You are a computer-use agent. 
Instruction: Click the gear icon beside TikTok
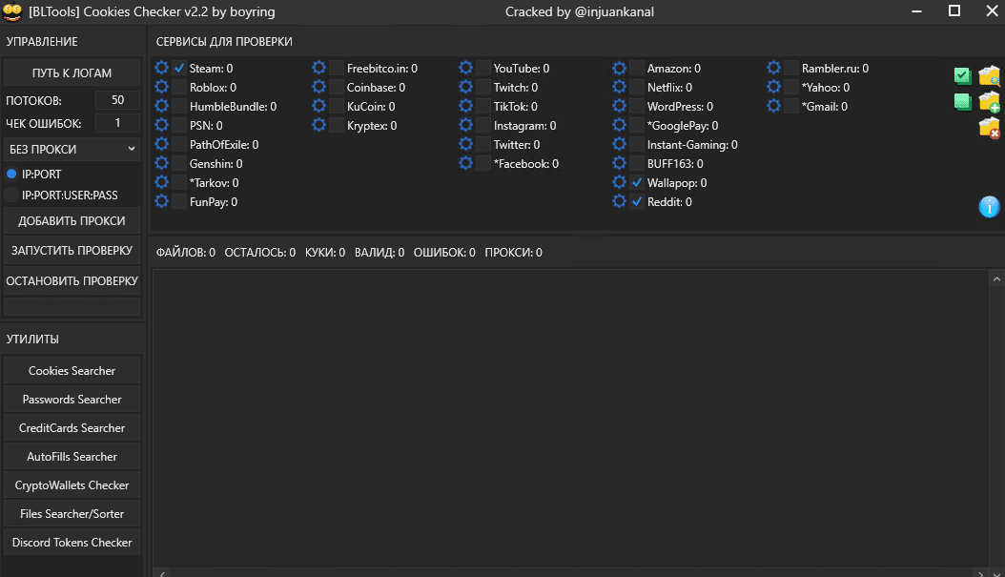(x=466, y=106)
